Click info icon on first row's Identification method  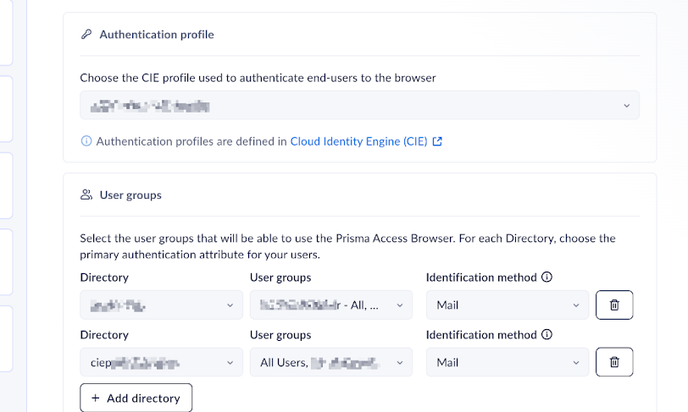[x=547, y=277]
